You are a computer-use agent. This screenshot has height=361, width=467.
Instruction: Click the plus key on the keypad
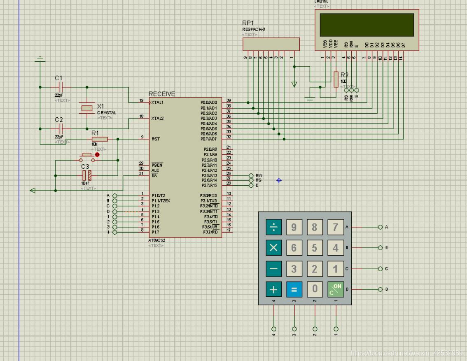[x=273, y=289]
